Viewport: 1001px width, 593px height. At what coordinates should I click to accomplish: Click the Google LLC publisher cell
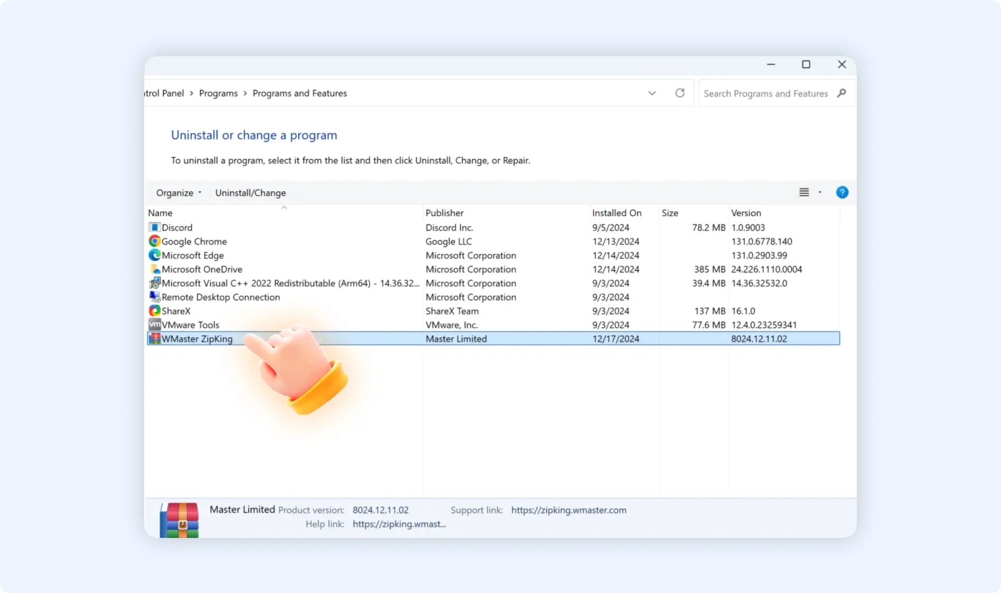[x=449, y=241]
